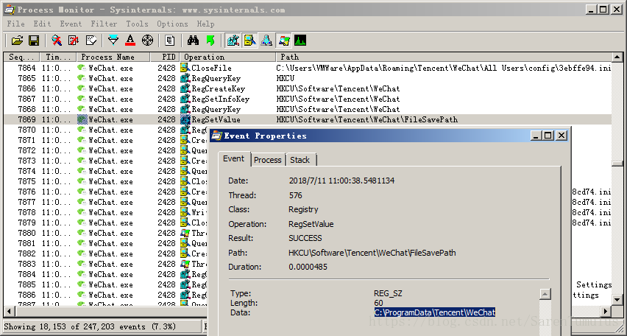Sort by Operation column header
The width and height of the screenshot is (627, 336).
(x=227, y=57)
